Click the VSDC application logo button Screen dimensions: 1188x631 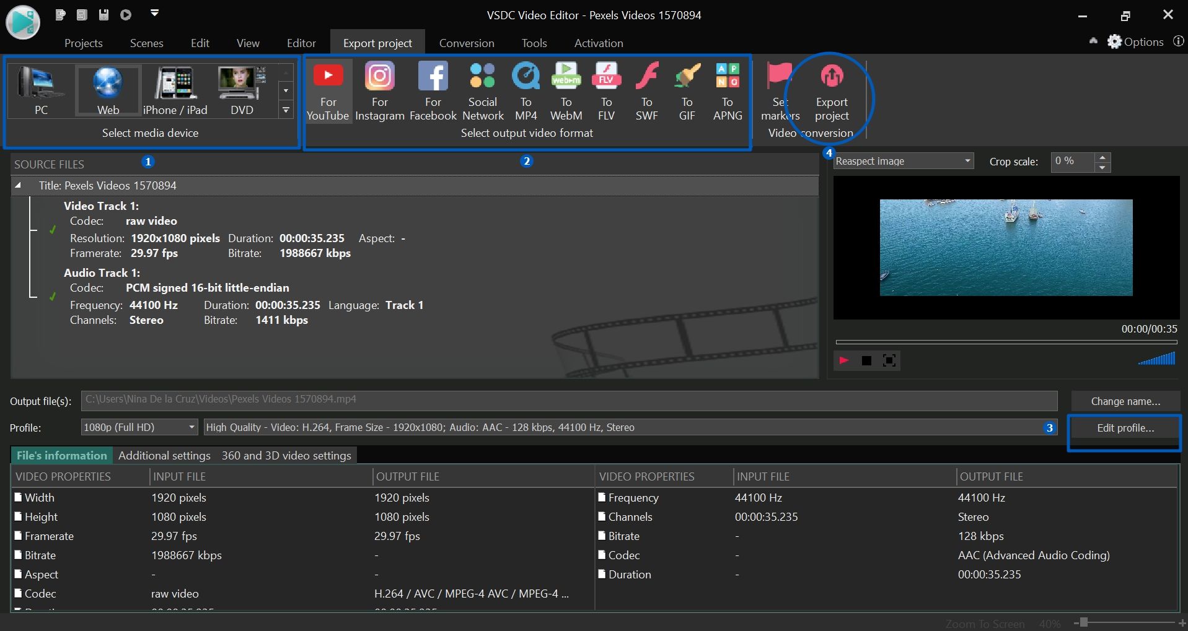[23, 22]
